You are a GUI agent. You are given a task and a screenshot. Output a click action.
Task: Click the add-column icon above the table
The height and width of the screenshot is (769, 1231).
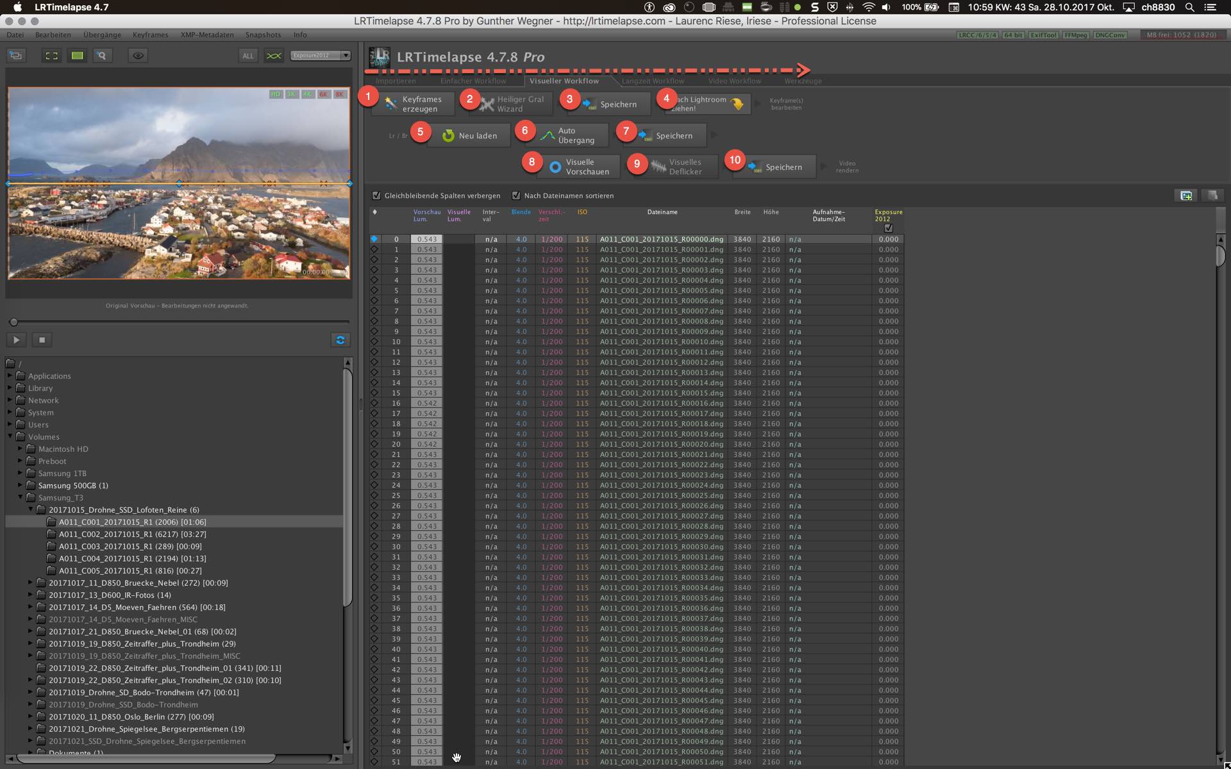point(1186,195)
